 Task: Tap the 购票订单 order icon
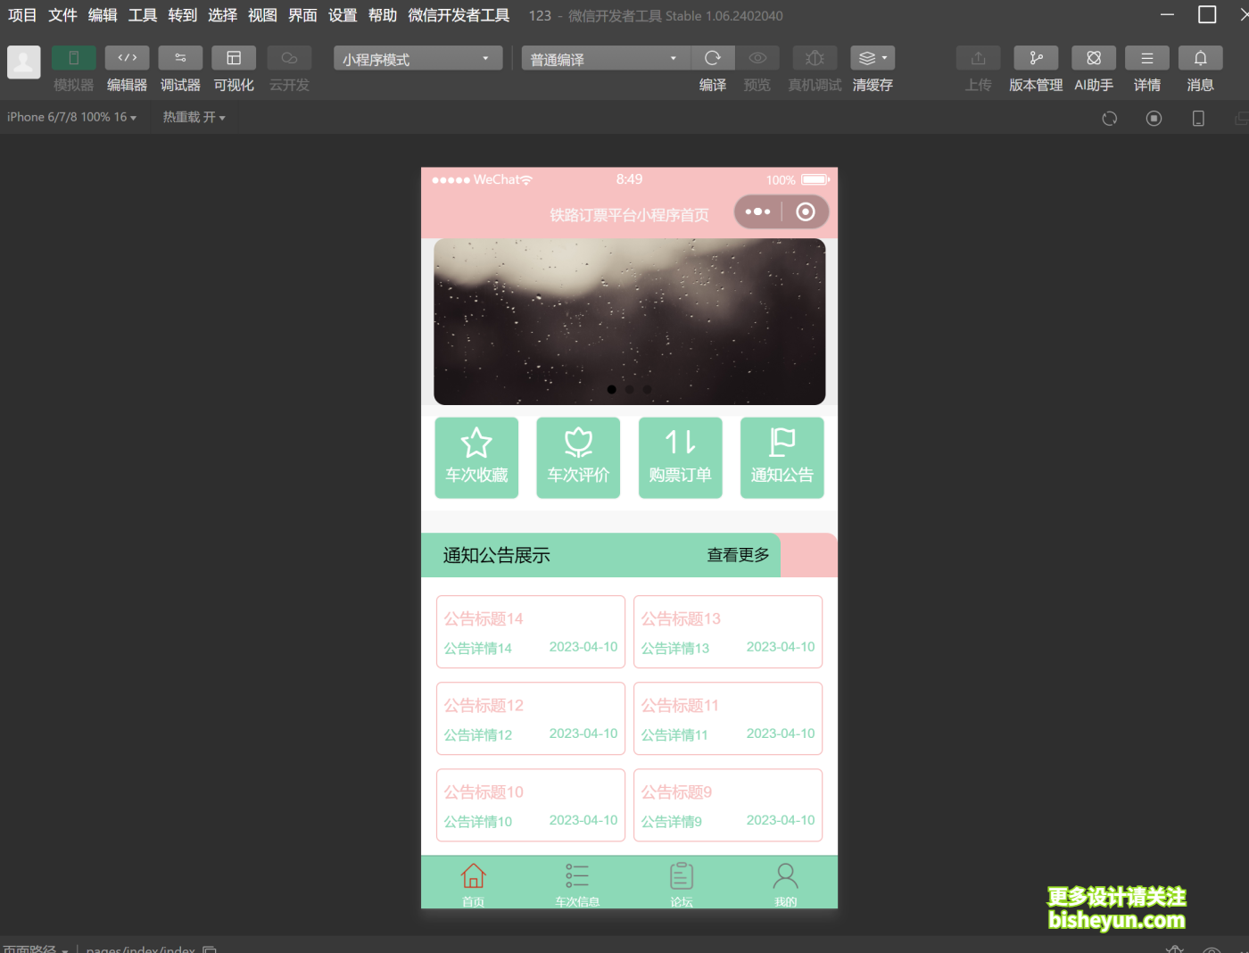pyautogui.click(x=680, y=443)
